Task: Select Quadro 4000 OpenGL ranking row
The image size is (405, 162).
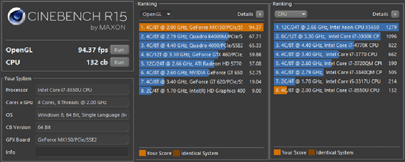Action: [201, 46]
